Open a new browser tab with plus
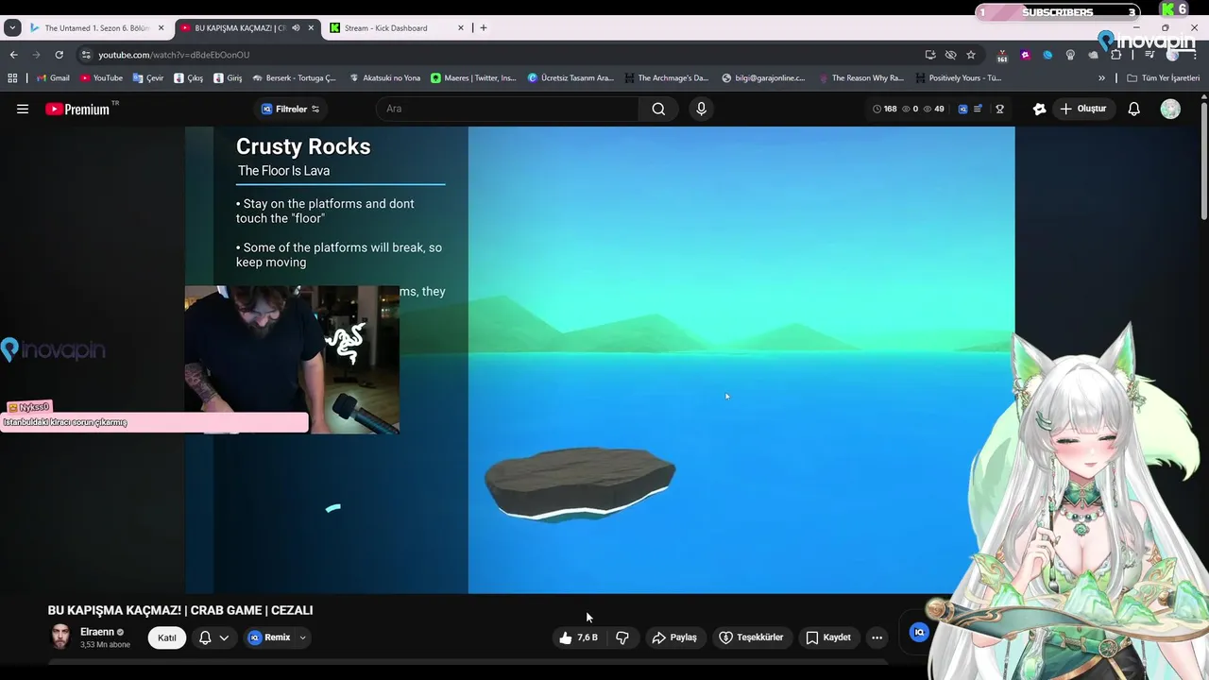 (484, 28)
